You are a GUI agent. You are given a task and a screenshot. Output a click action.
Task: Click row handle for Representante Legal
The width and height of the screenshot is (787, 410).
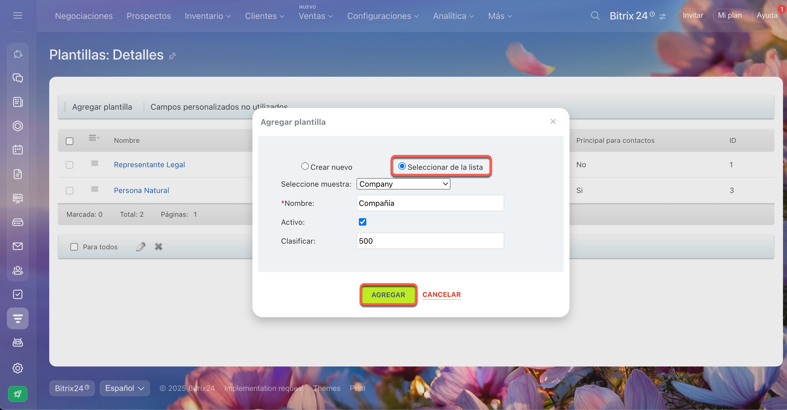click(x=95, y=163)
